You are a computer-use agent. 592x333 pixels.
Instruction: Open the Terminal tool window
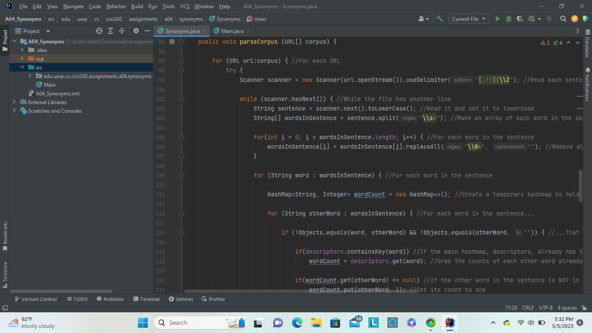tap(146, 299)
